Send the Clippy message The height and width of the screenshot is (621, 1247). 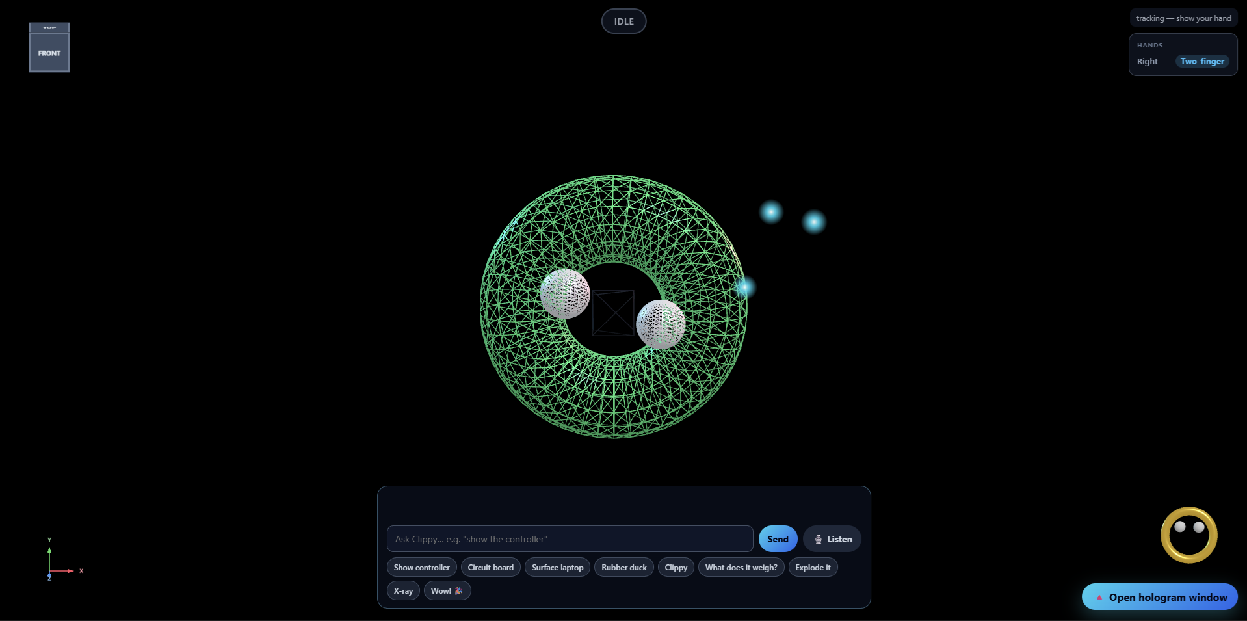tap(778, 539)
